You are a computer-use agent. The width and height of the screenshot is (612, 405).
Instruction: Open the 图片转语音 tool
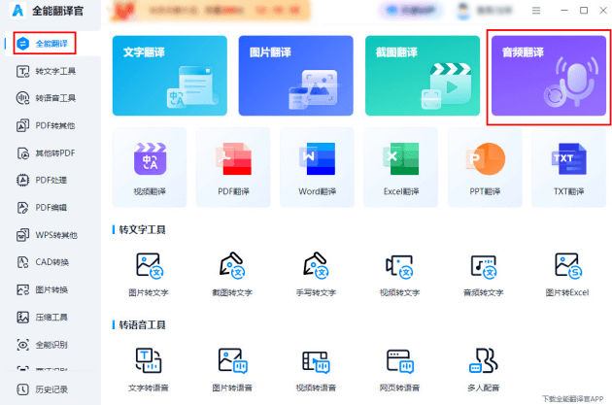232,370
